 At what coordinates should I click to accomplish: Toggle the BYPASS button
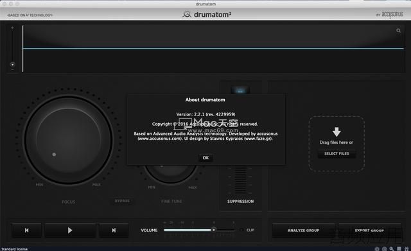pyautogui.click(x=122, y=201)
